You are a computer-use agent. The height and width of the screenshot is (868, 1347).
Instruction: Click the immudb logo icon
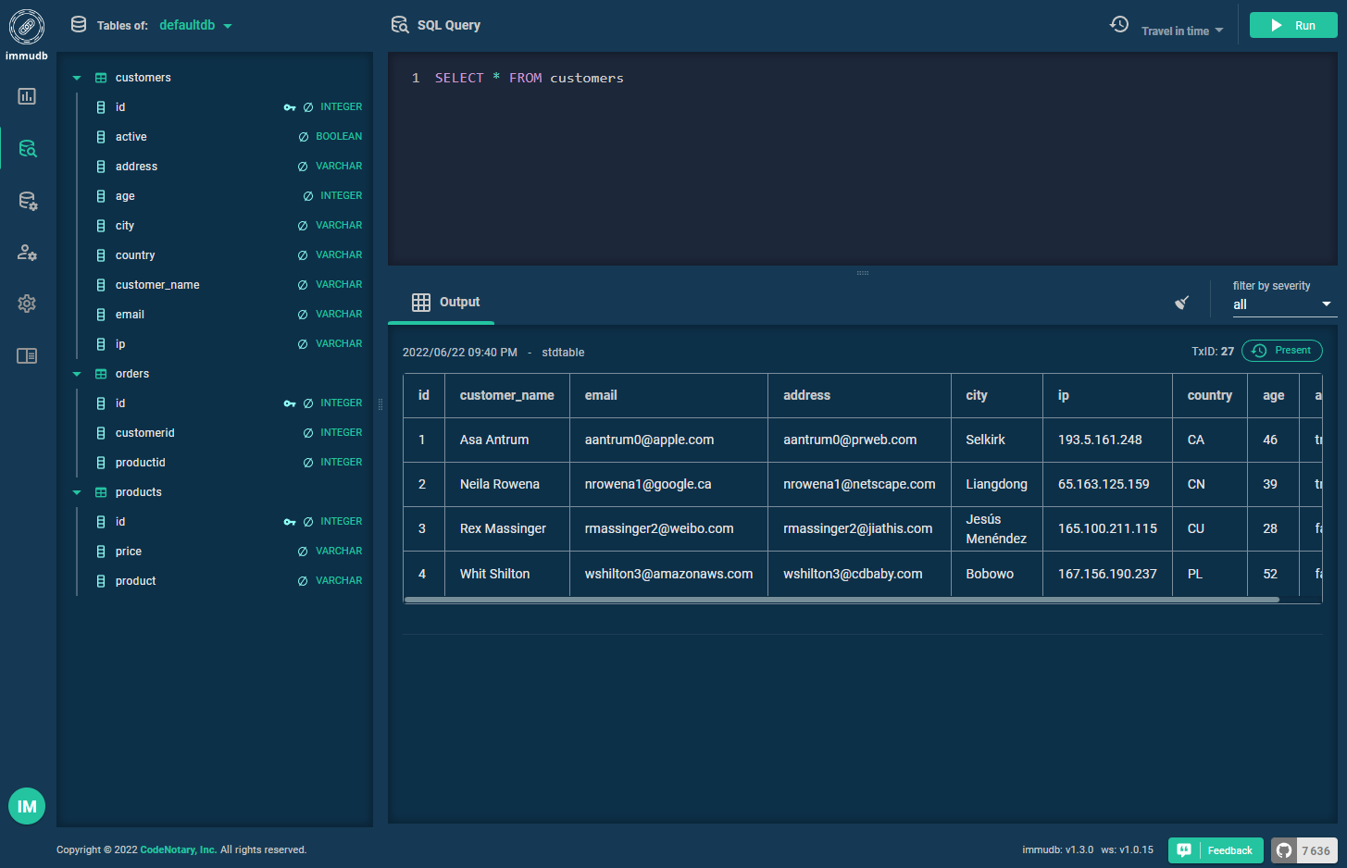coord(27,27)
